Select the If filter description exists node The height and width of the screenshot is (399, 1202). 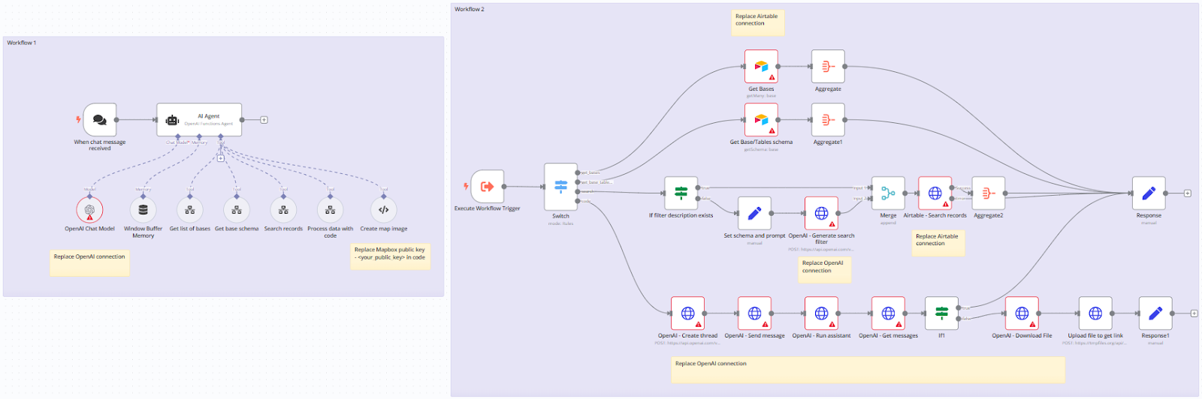[x=681, y=193]
